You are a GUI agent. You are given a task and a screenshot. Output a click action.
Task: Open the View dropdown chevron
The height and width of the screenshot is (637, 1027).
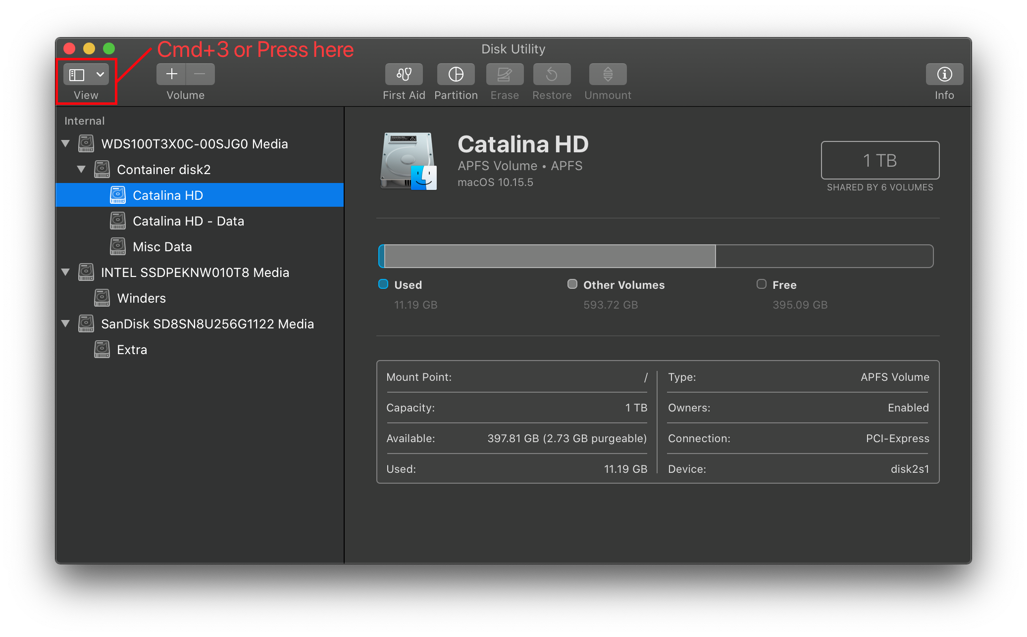pyautogui.click(x=100, y=75)
